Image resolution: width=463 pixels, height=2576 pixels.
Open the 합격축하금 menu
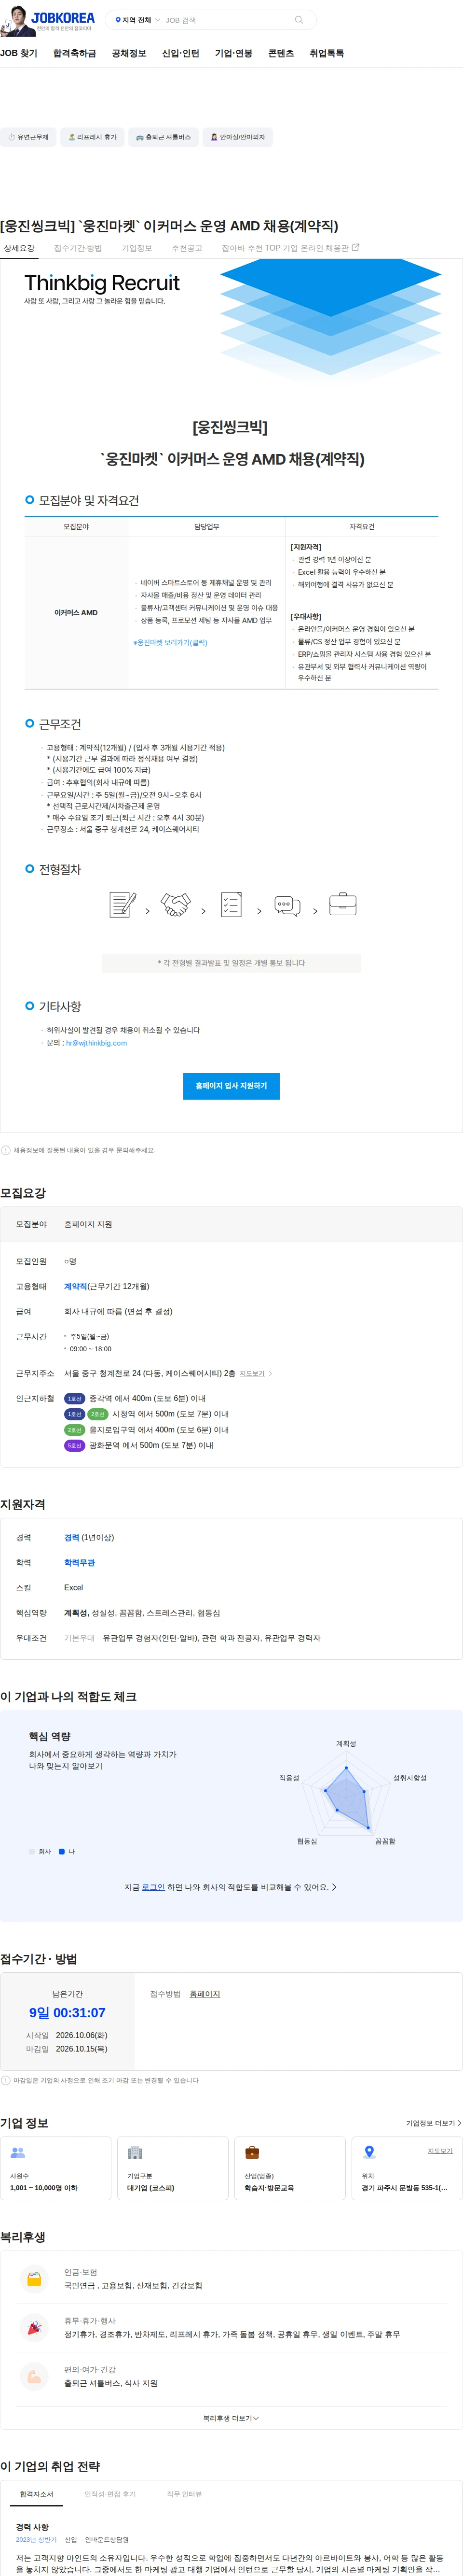(75, 53)
